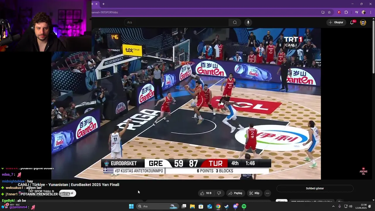
Task: Open Microsoft Store from taskbar
Action: click(x=201, y=206)
